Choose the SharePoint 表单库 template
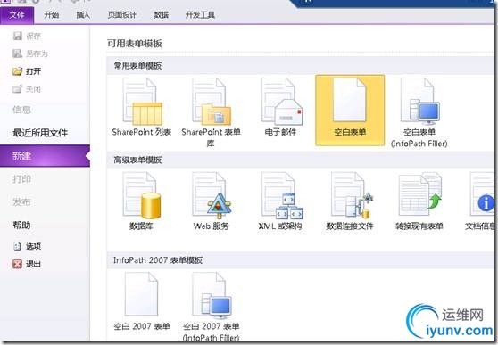Viewport: 498px width, 345px height. click(212, 112)
